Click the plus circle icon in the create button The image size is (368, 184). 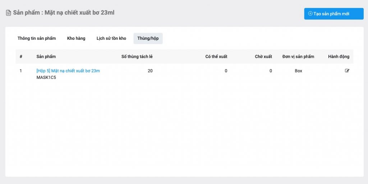coord(310,14)
